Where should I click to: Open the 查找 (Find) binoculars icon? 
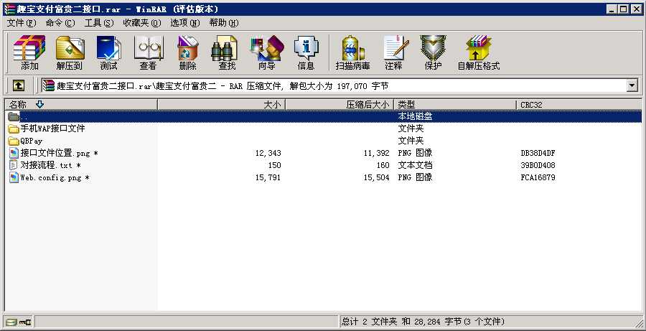227,52
